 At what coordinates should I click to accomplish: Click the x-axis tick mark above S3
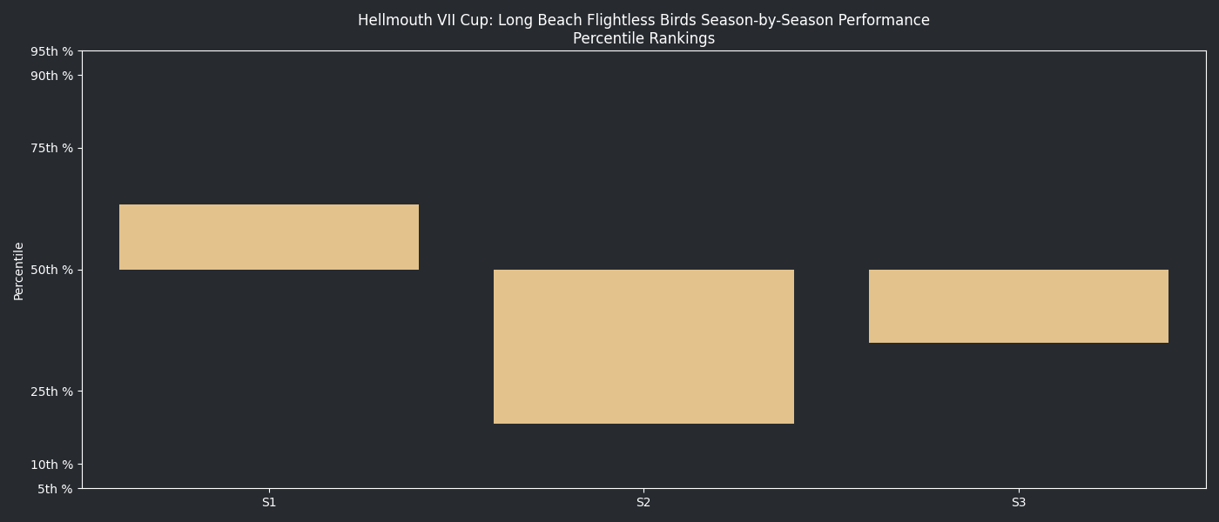(x=1018, y=491)
